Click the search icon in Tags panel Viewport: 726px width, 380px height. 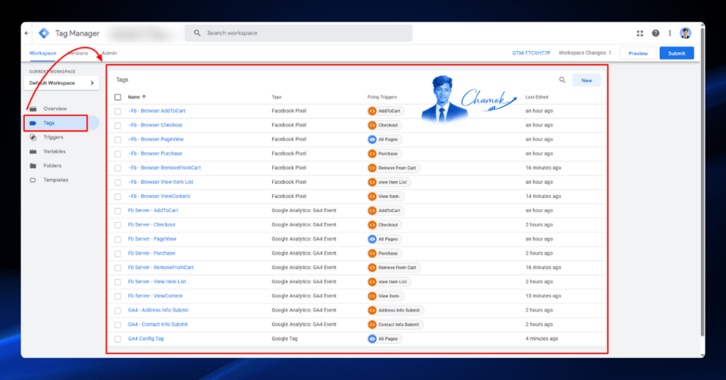point(562,80)
